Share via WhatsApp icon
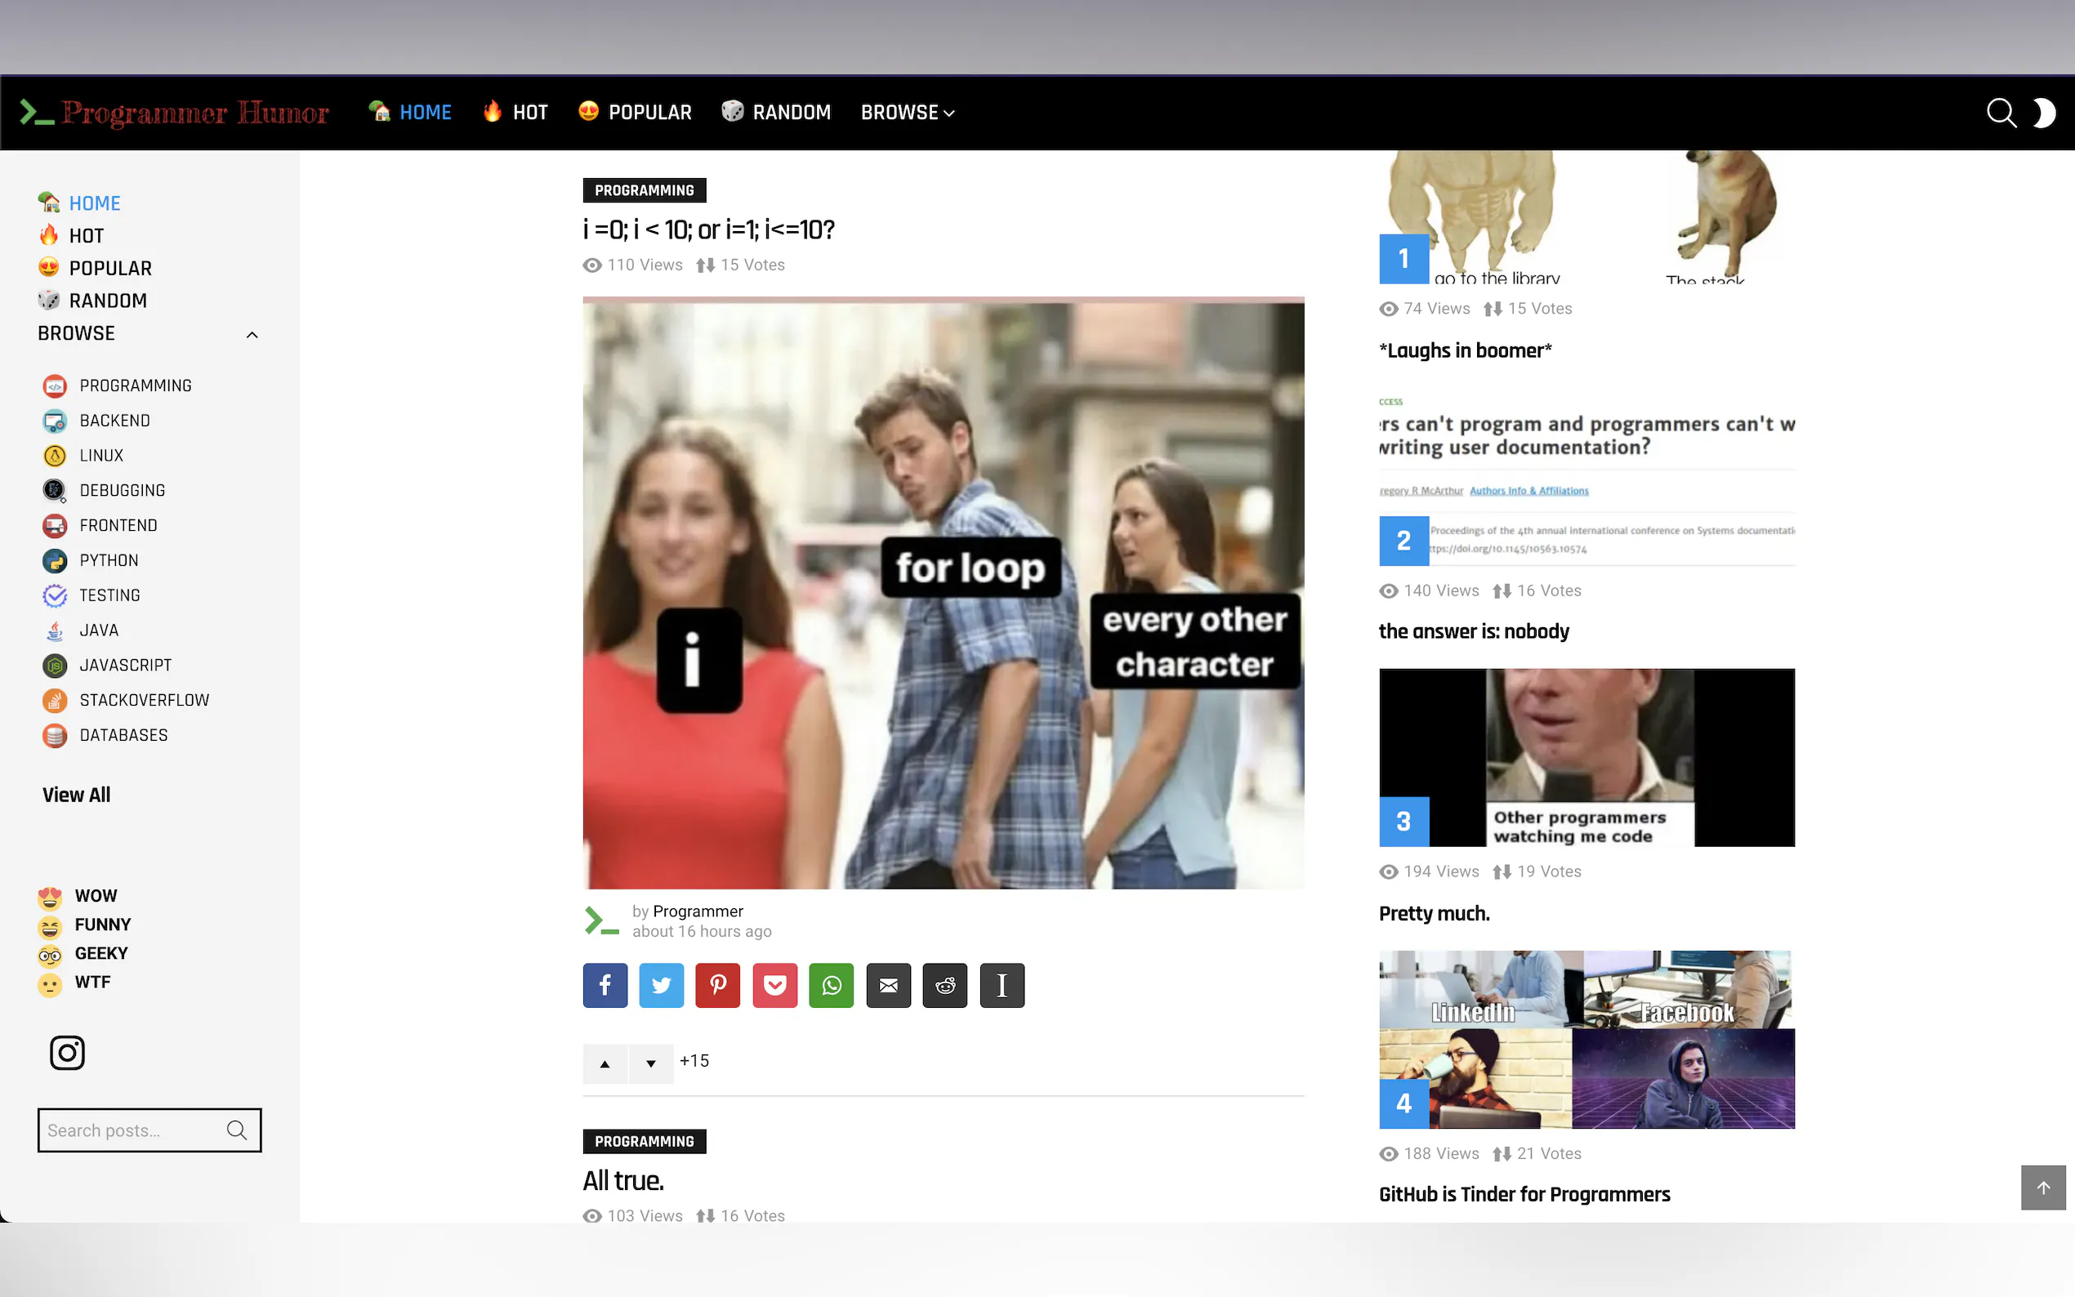 (x=831, y=985)
